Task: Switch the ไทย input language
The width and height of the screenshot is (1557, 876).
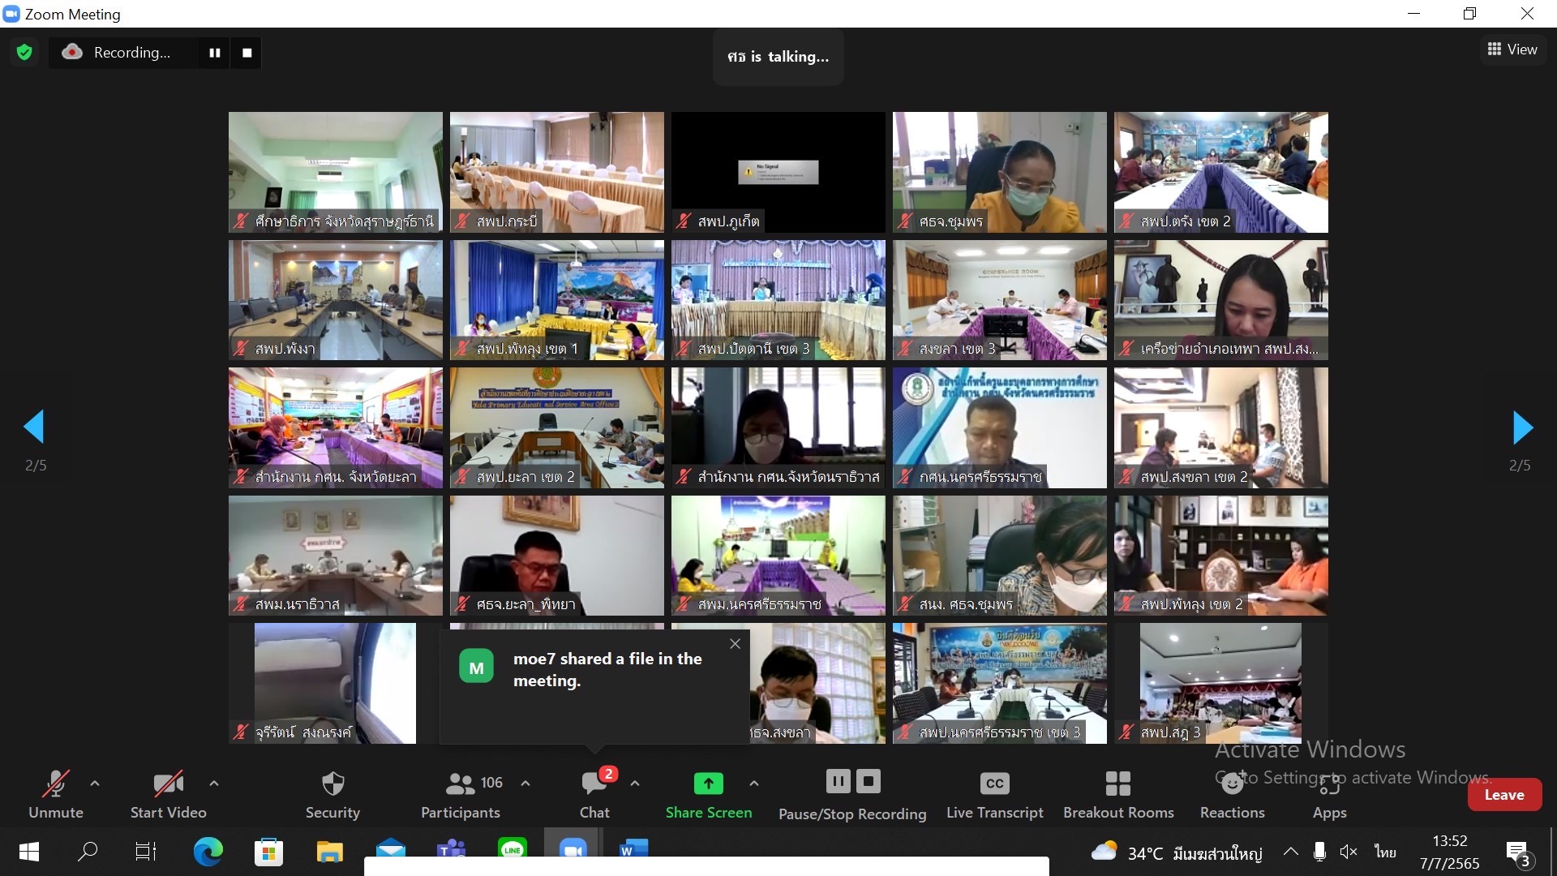Action: (x=1385, y=852)
